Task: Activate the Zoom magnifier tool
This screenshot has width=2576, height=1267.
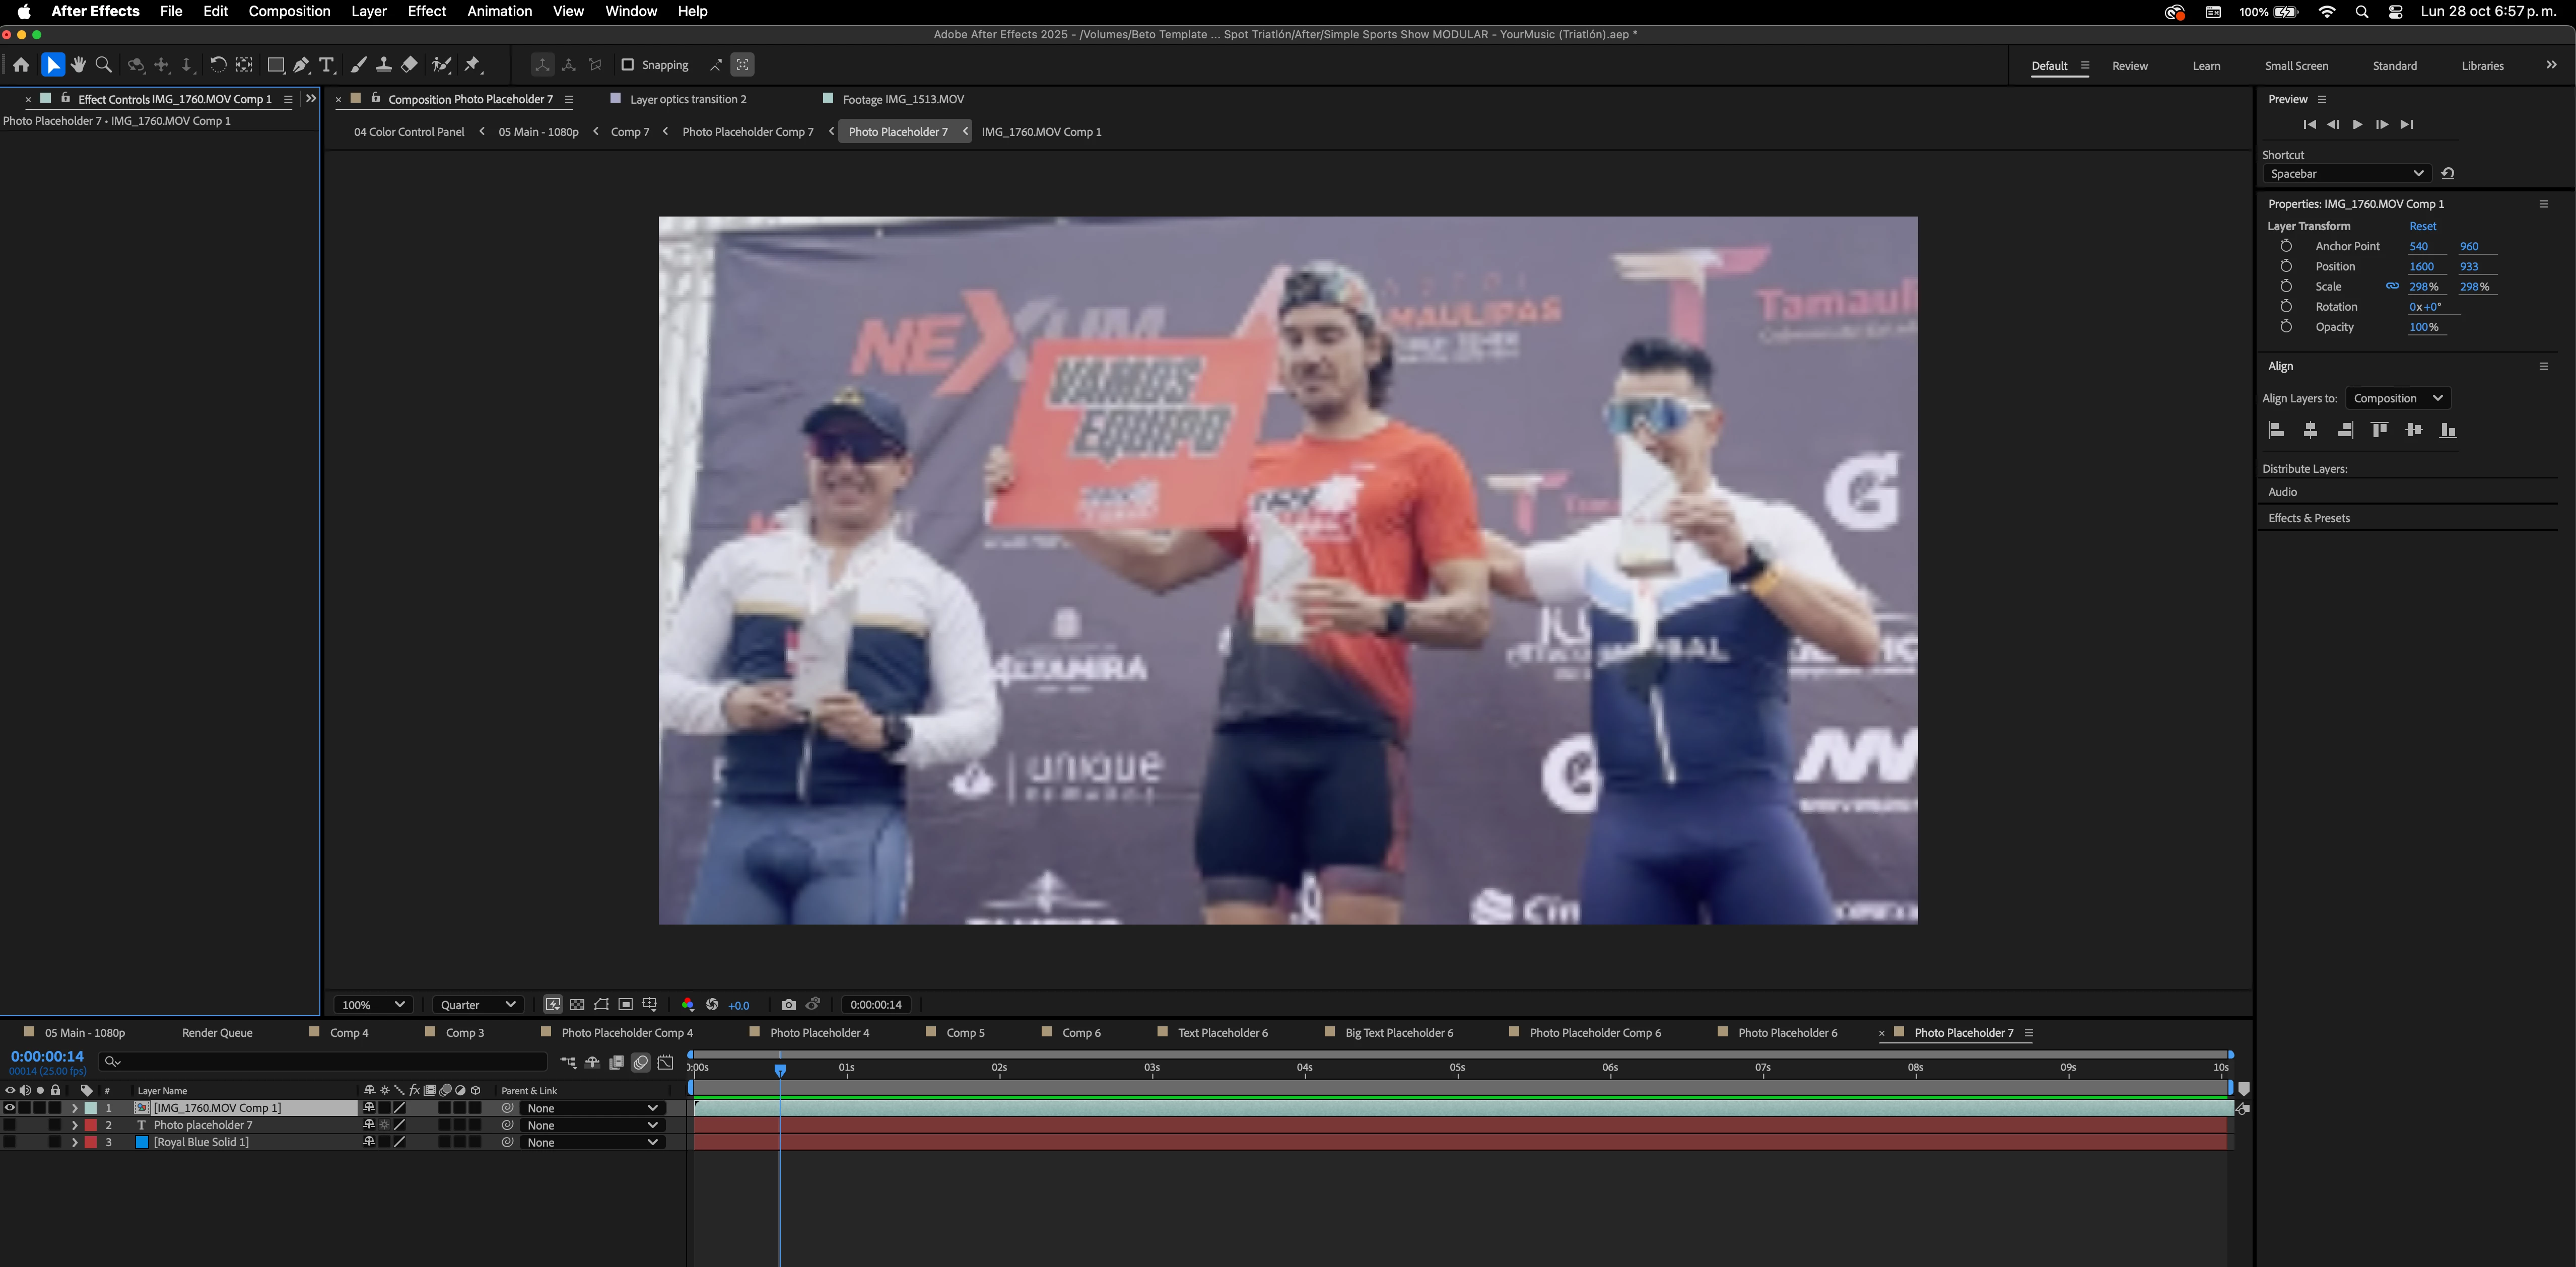Action: 103,65
